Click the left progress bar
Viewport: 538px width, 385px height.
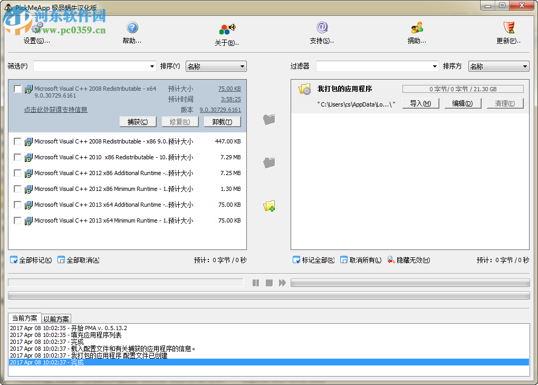click(127, 283)
